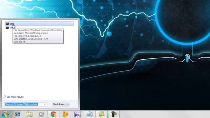This screenshot has width=210, height=118.
Task: Launch Internet Explorer from the taskbar
Action: pyautogui.click(x=17, y=114)
